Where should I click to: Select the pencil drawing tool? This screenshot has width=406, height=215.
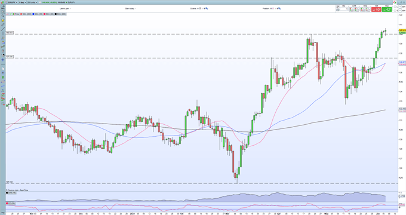coord(3,7)
